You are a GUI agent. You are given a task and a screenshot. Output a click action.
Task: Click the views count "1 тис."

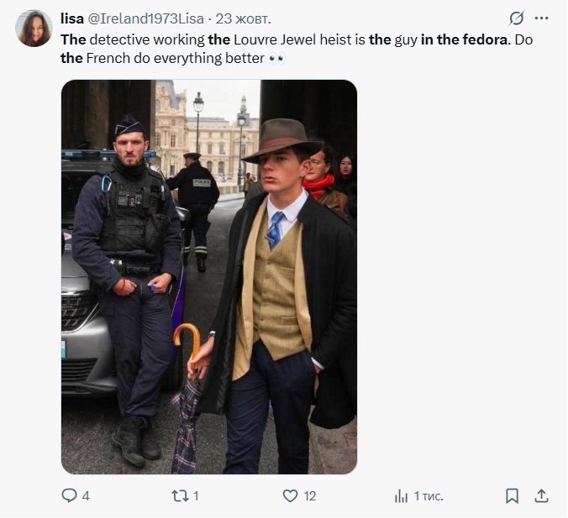tap(429, 496)
